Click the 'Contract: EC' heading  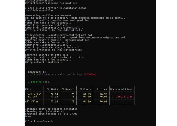(37, 72)
